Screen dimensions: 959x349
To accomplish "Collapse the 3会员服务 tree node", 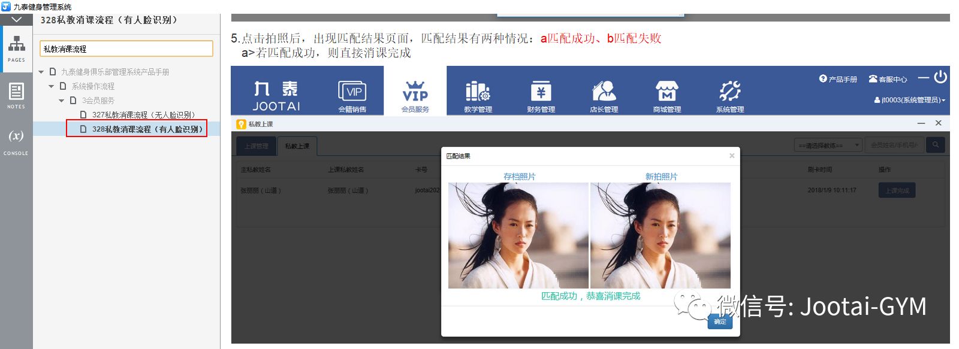I will tap(62, 101).
